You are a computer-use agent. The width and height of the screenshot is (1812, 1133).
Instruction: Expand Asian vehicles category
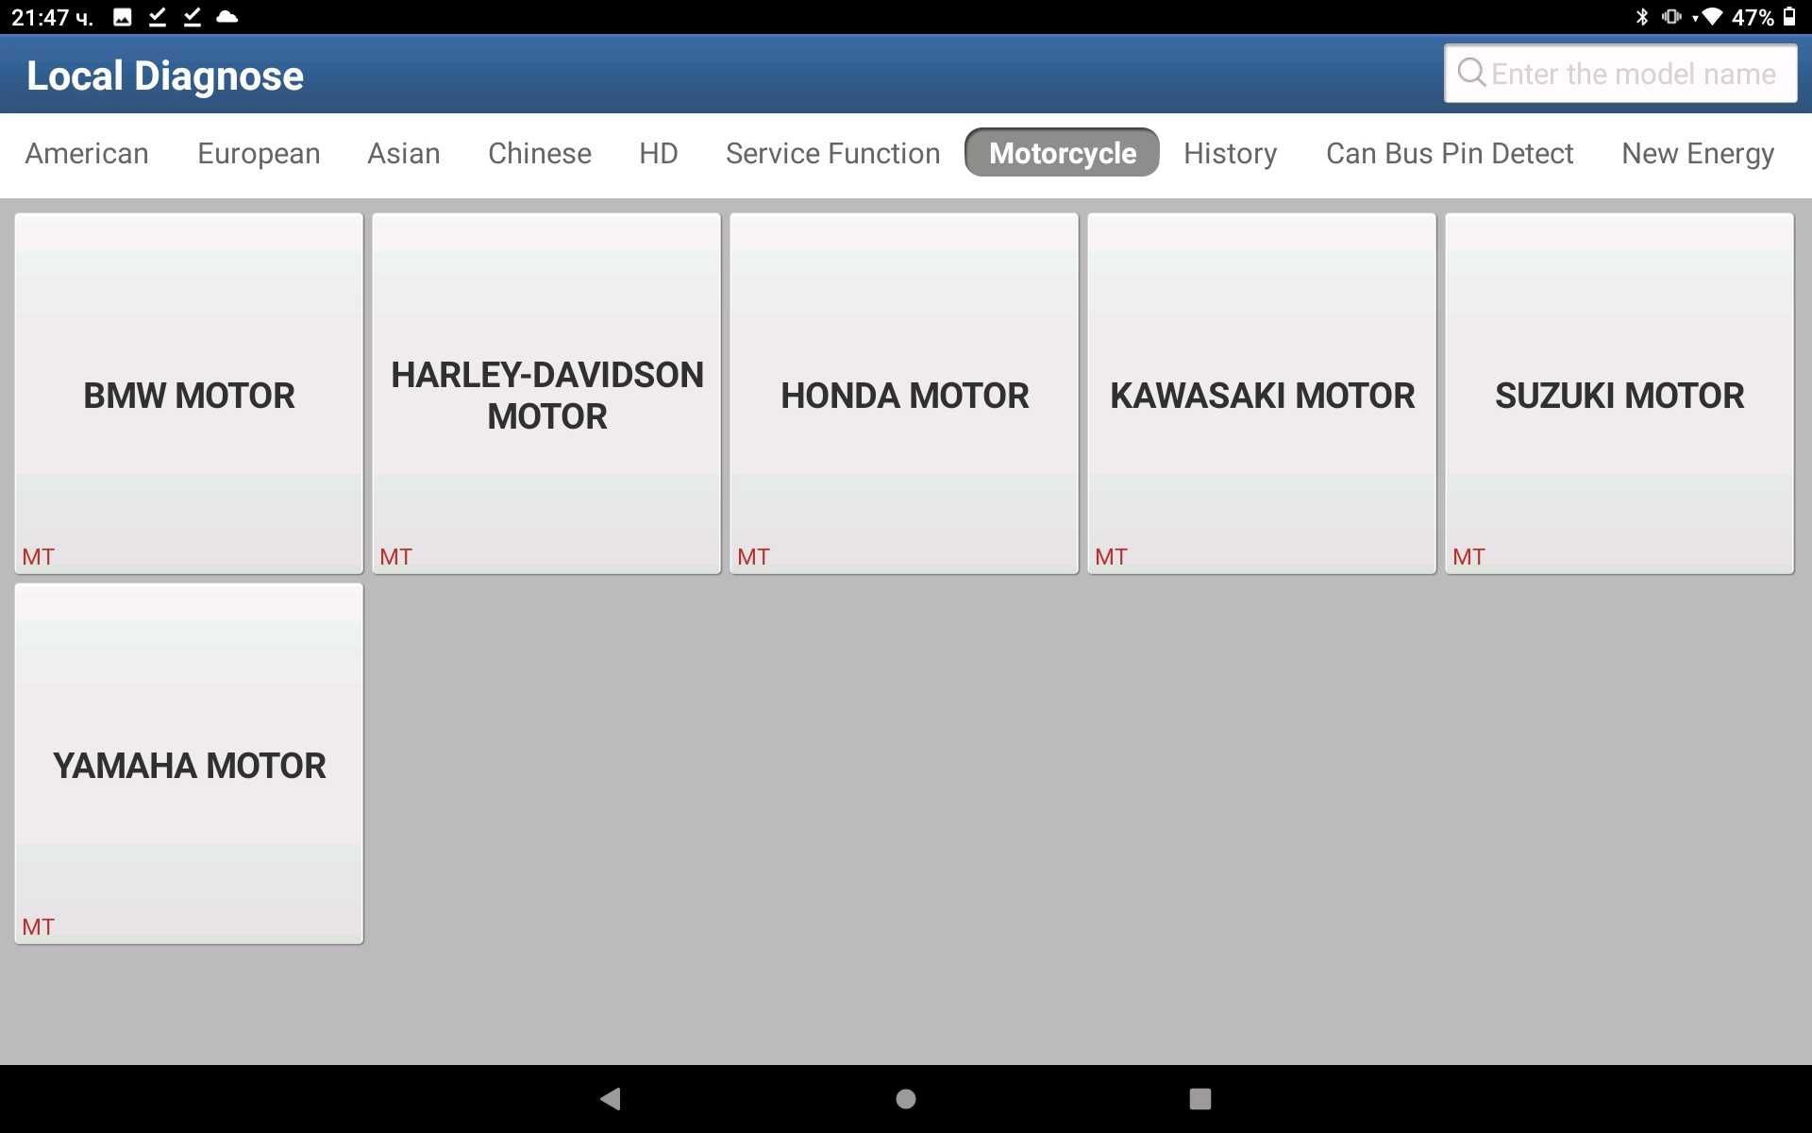click(403, 151)
